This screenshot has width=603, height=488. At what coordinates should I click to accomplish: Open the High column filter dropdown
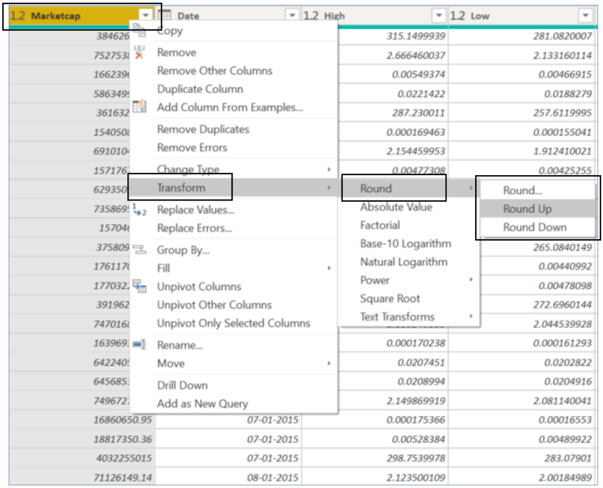[438, 15]
